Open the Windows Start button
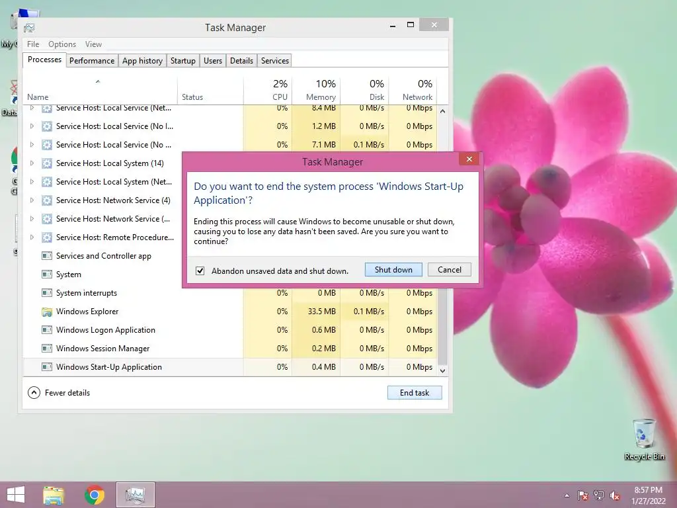Viewport: 677px width, 508px height. (16, 495)
